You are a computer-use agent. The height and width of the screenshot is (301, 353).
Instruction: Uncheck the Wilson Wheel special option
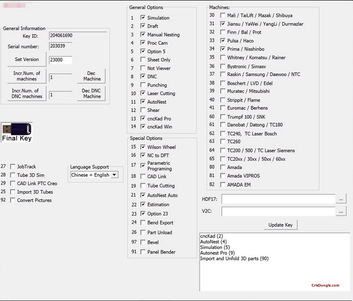click(143, 147)
